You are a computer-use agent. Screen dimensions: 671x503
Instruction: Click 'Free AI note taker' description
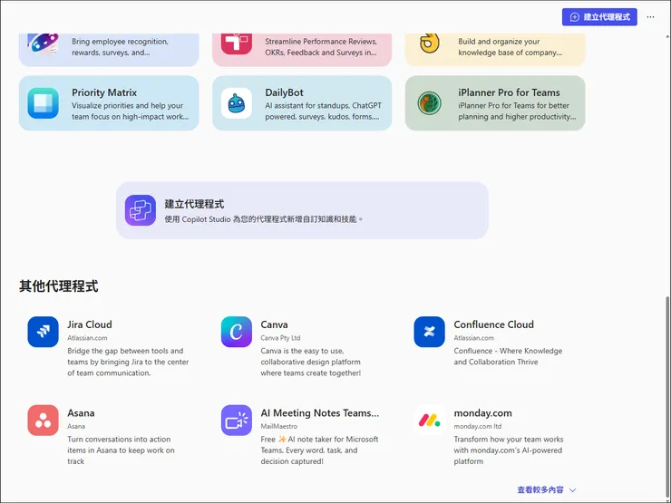(x=320, y=450)
